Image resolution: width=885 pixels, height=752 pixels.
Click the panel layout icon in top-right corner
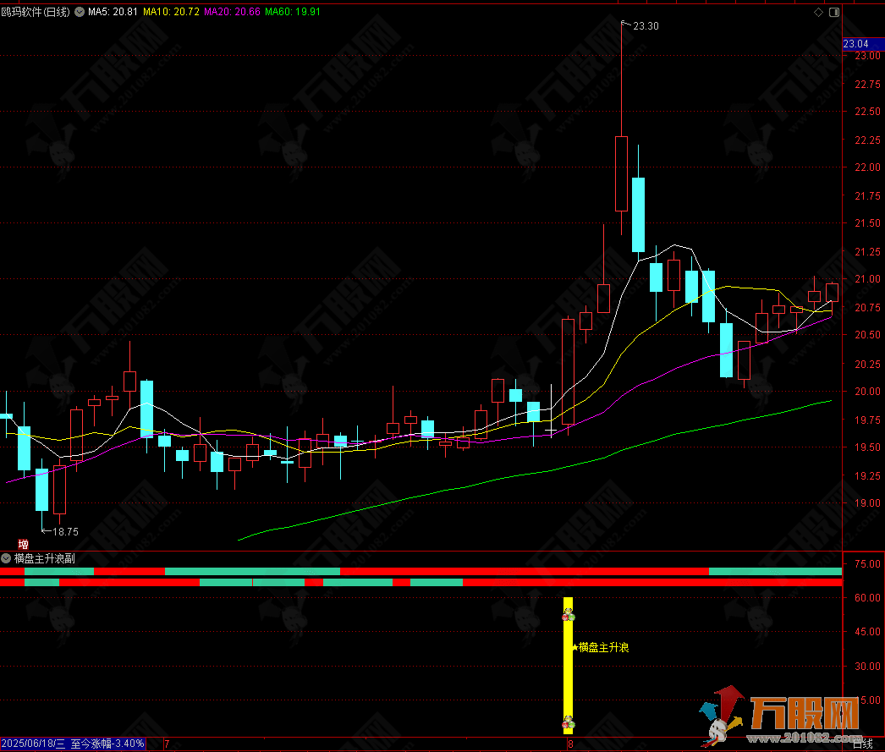tap(835, 14)
